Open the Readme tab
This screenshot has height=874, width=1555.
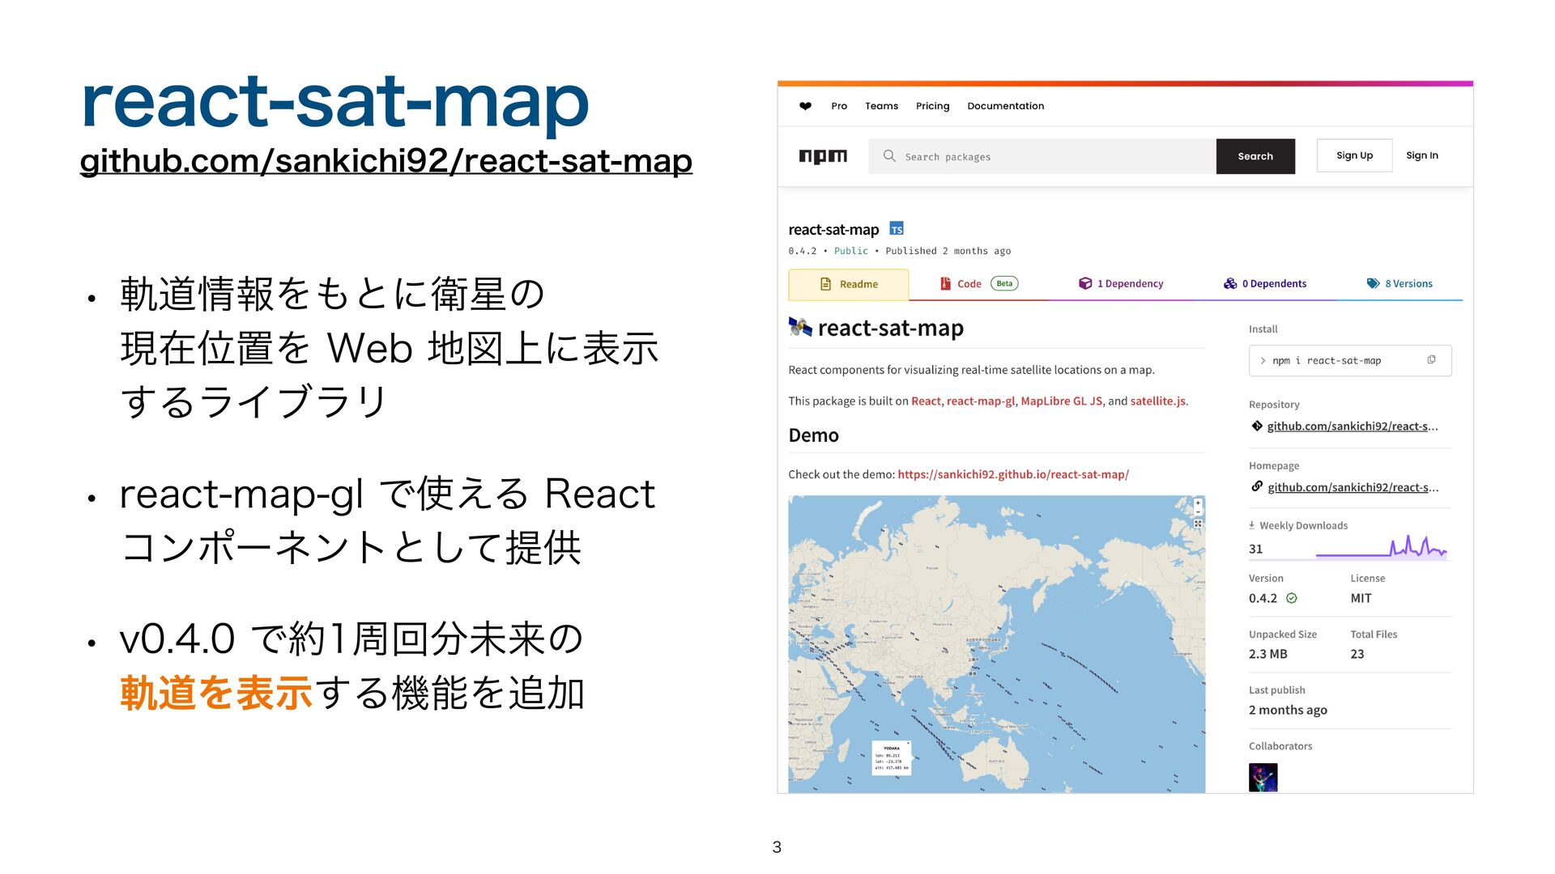(849, 284)
